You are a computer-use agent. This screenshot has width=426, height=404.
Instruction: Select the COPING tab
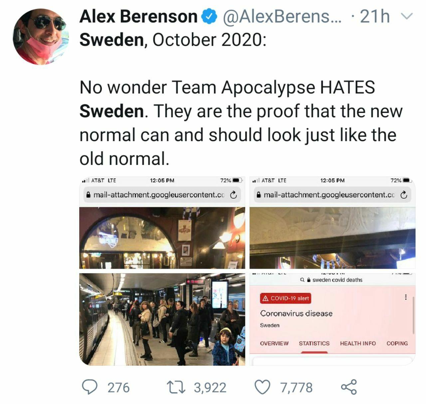pyautogui.click(x=397, y=343)
